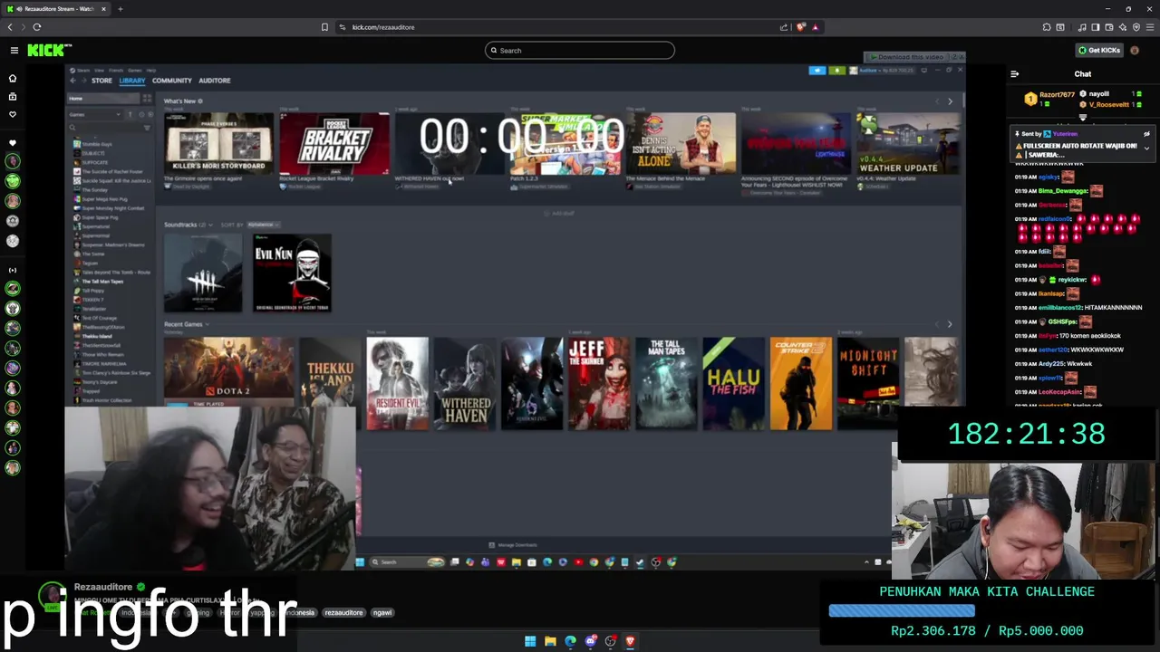Expand Recent Games dropdown header

pos(187,324)
